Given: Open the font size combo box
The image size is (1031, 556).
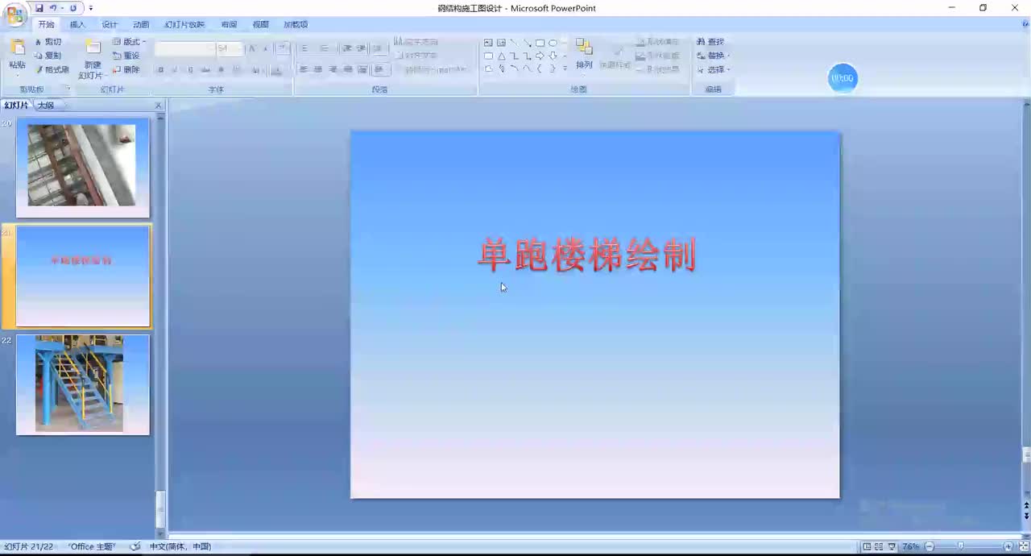Looking at the screenshot, I should [x=229, y=49].
